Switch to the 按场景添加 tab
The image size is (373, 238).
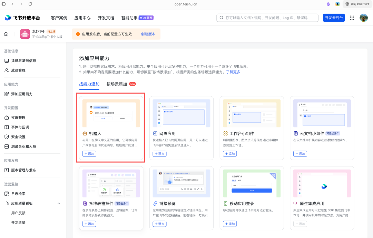pos(117,84)
